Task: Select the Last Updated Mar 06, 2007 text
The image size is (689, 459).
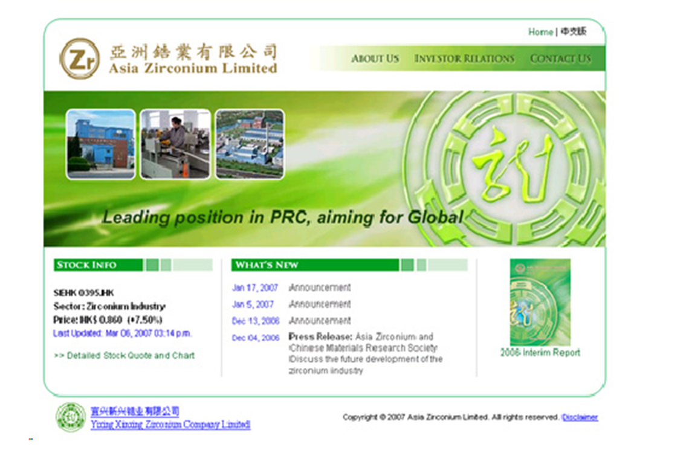Action: coord(122,333)
